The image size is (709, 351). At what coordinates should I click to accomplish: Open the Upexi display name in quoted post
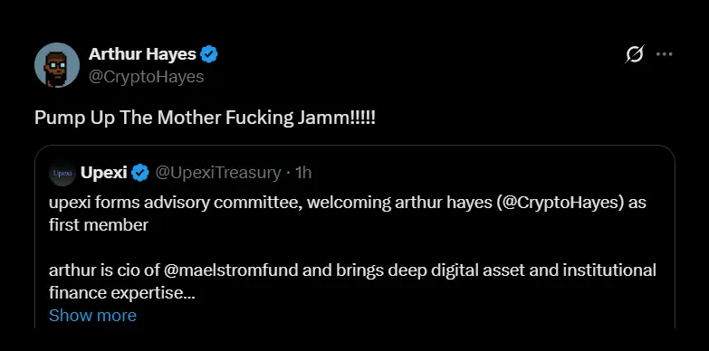click(104, 173)
